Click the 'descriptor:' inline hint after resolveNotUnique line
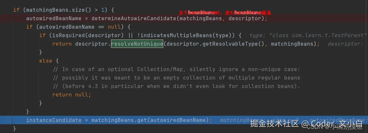Image resolution: width=368 pixels, height=133 pixels. (345, 44)
